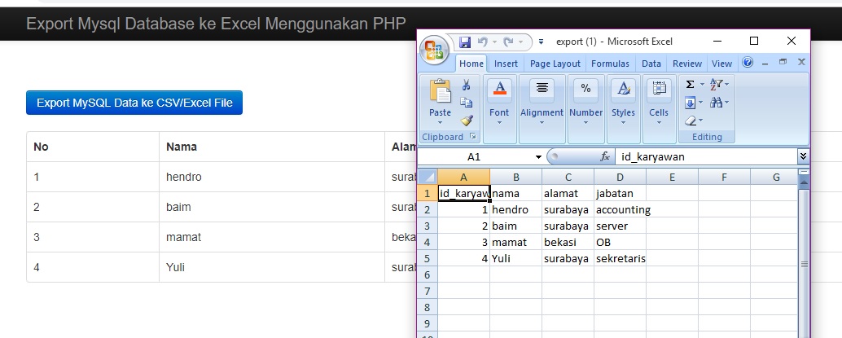
Task: Click cell B2 with 'hendro' in Excel
Action: pyautogui.click(x=516, y=209)
